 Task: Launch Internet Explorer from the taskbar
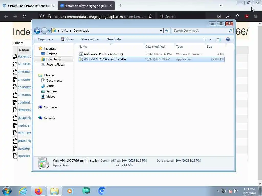click(23, 191)
